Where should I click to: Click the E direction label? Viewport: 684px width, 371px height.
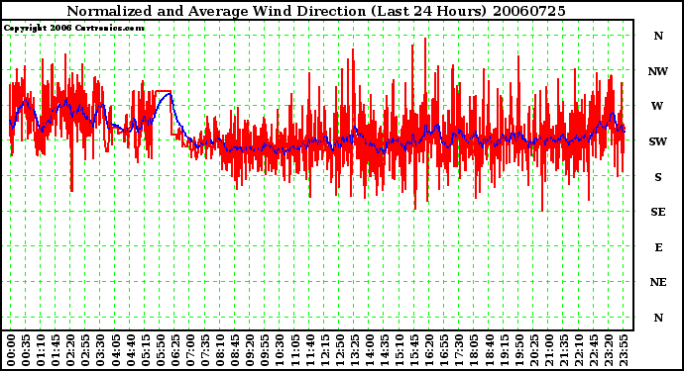pyautogui.click(x=658, y=247)
